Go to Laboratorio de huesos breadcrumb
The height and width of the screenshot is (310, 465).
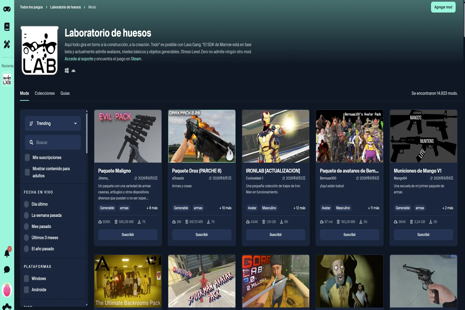65,7
